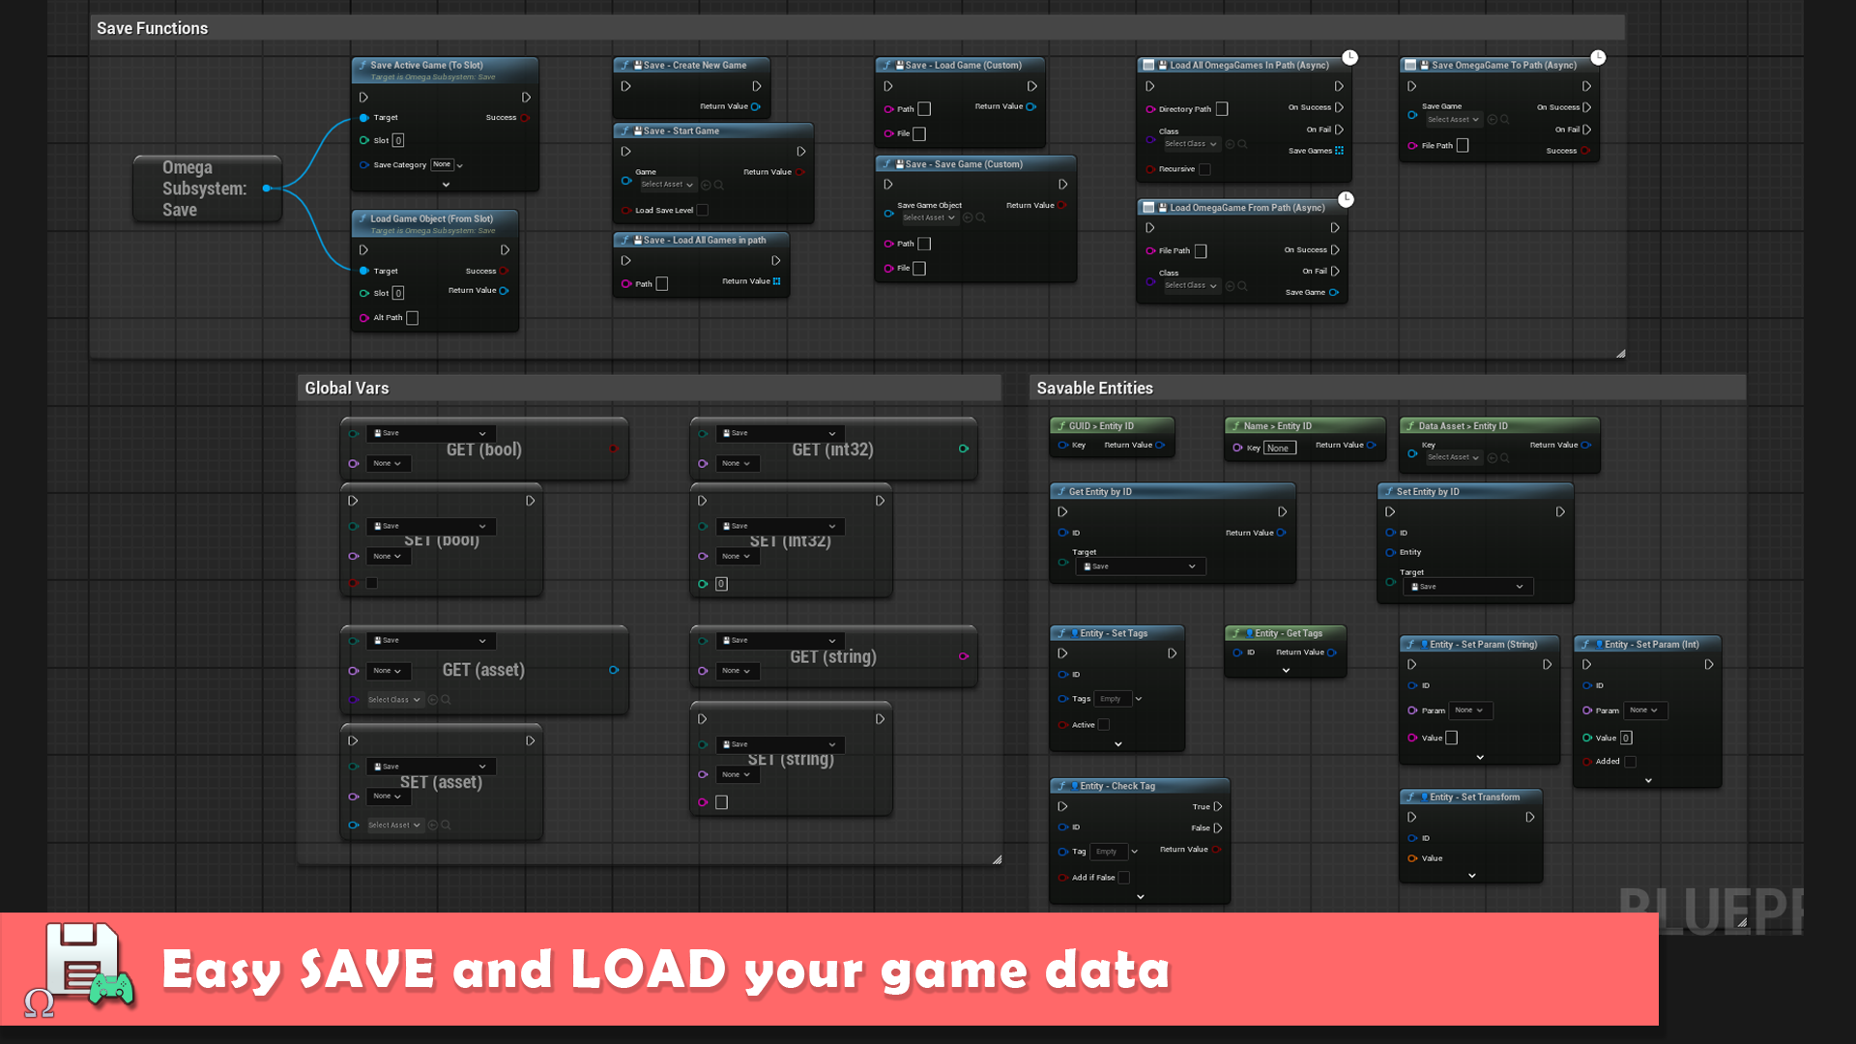
Task: Toggle the Add if False checkbox
Action: point(1124,878)
